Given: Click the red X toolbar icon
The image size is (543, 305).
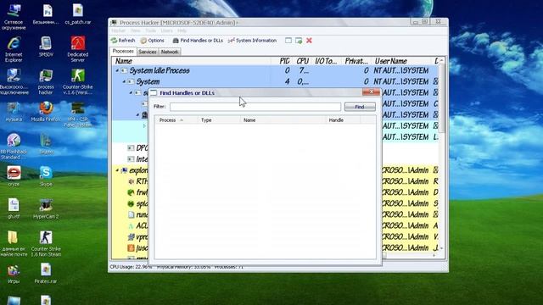Looking at the screenshot, I should coord(309,41).
